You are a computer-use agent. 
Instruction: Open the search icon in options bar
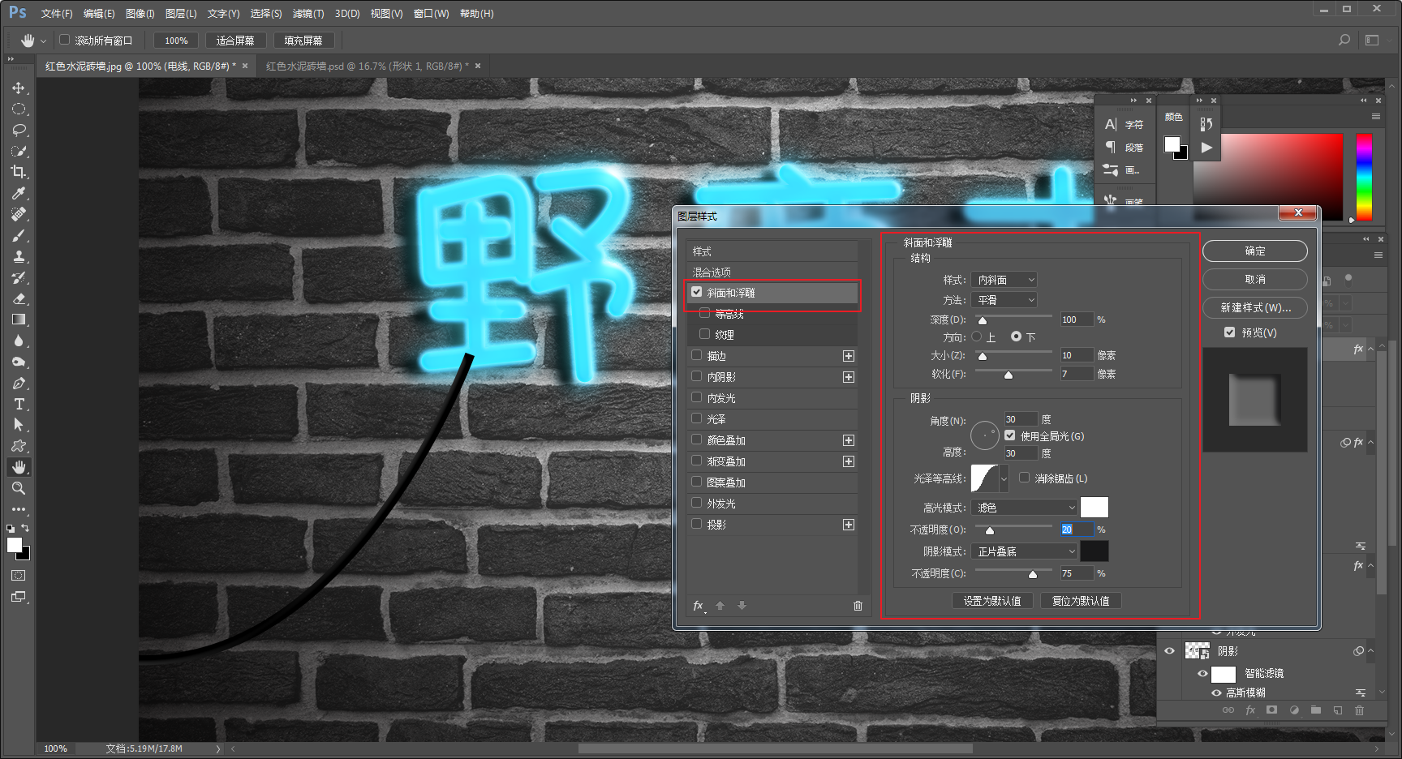tap(1344, 40)
